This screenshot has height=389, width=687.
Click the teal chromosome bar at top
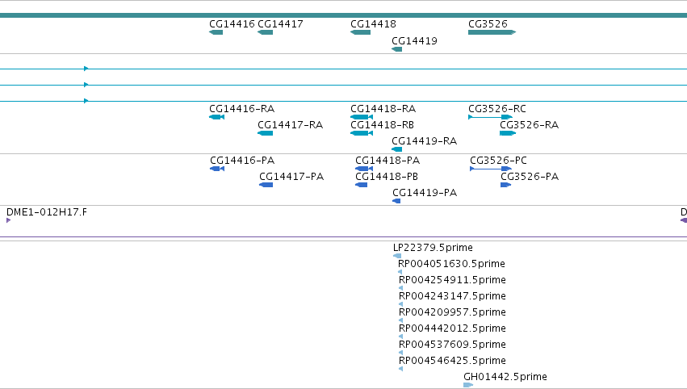(x=344, y=15)
